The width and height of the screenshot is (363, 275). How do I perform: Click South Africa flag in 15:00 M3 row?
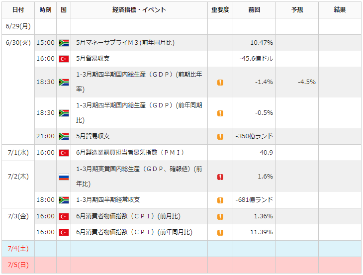pos(64,43)
